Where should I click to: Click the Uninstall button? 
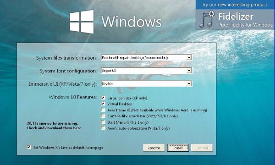(x=202, y=148)
